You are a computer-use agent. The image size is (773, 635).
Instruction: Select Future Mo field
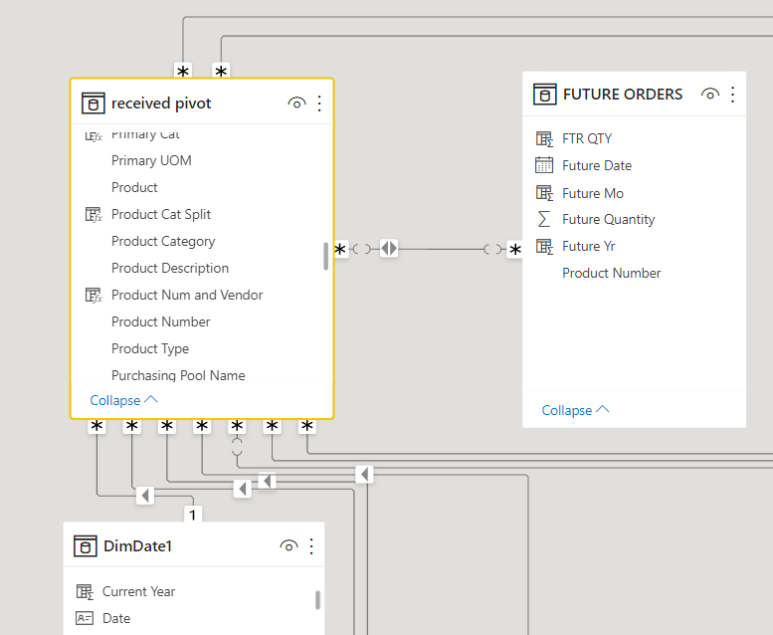pos(593,193)
